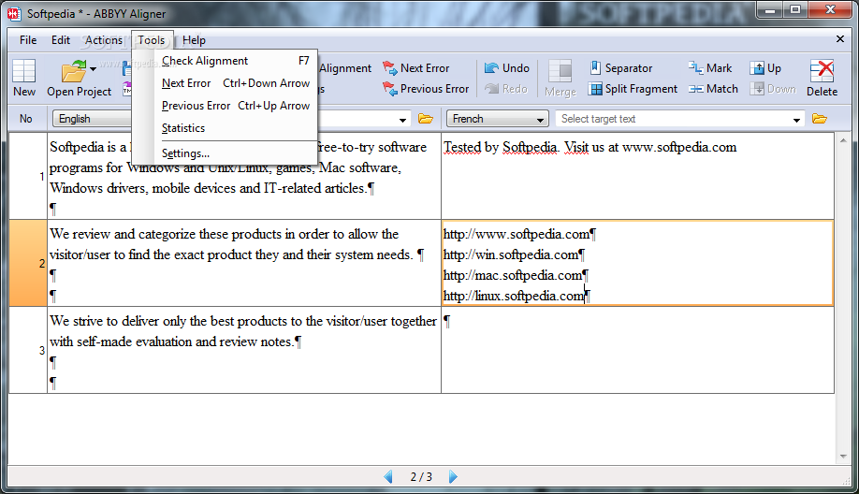Click the line 'http://www.softpedia.com'
This screenshot has height=494, width=859.
point(517,235)
